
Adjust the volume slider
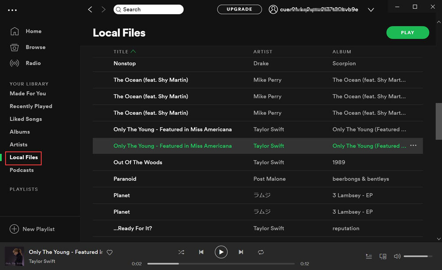[x=418, y=256]
